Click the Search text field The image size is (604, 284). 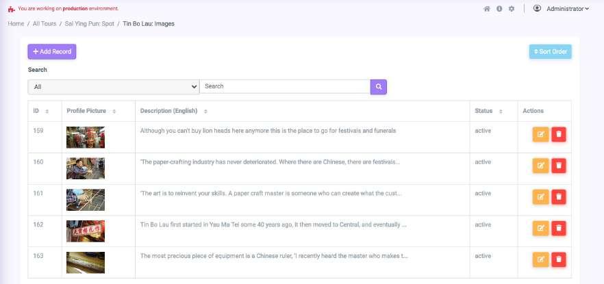coord(285,87)
